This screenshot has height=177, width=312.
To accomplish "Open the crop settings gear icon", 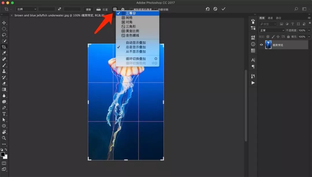I will pos(123,9).
